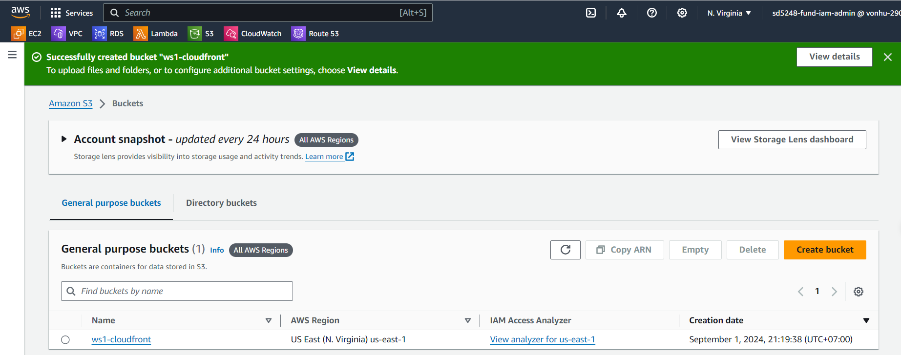
Task: Open the CloudWatch service shortcut
Action: 252,34
